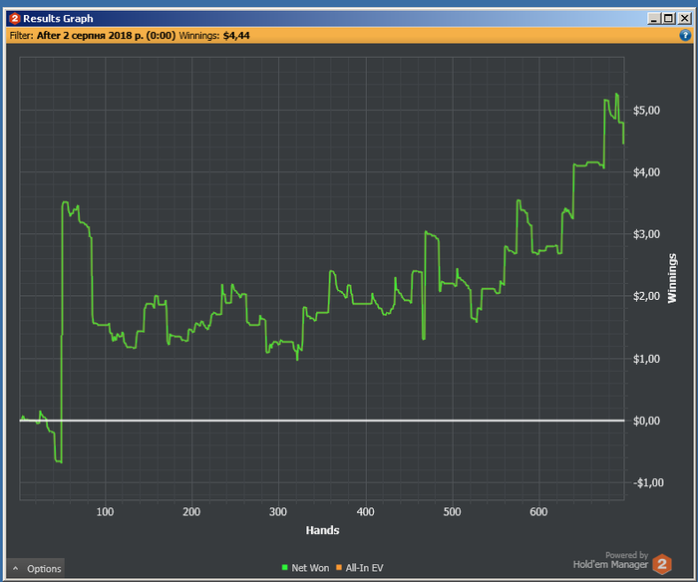This screenshot has height=582, width=698.
Task: Click the '$2,00' y-axis label
Action: point(646,296)
